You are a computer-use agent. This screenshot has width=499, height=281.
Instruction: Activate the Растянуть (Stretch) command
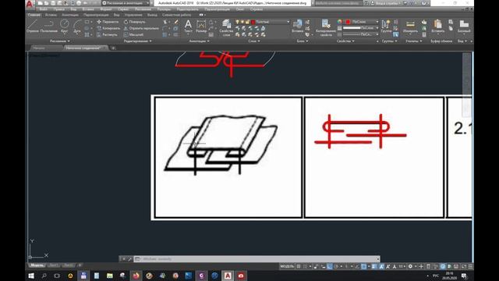click(x=107, y=34)
